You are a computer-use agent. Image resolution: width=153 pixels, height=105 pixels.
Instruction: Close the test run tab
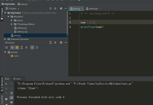[22, 79]
